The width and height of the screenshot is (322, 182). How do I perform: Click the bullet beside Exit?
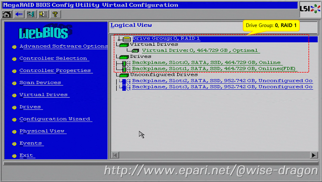coord(14,156)
